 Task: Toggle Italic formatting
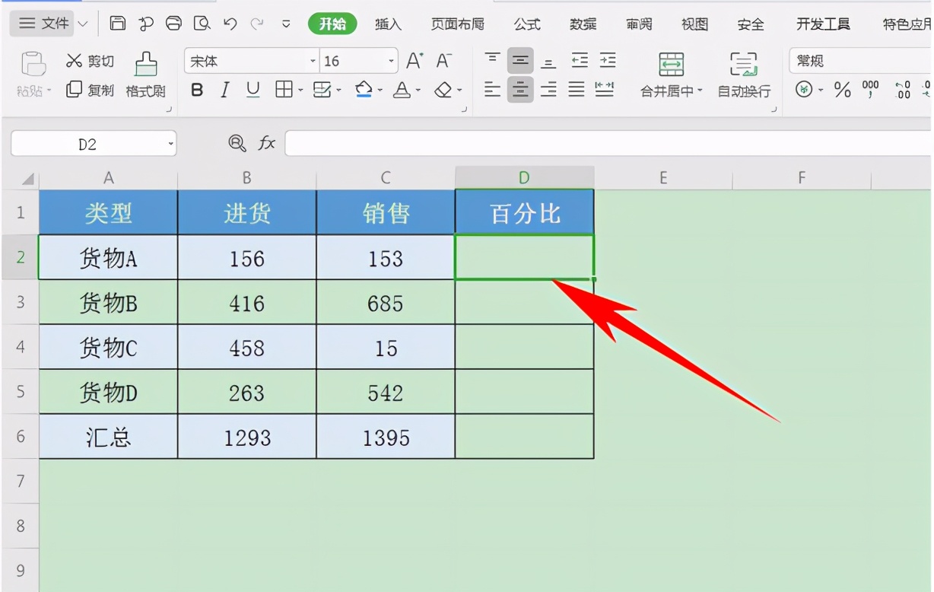tap(224, 91)
